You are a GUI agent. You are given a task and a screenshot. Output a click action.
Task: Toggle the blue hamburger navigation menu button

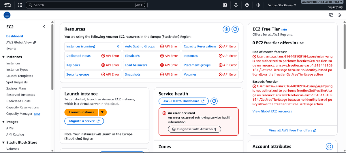(x=7, y=15)
